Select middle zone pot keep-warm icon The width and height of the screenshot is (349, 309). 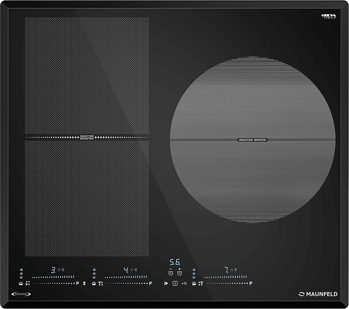point(94,283)
